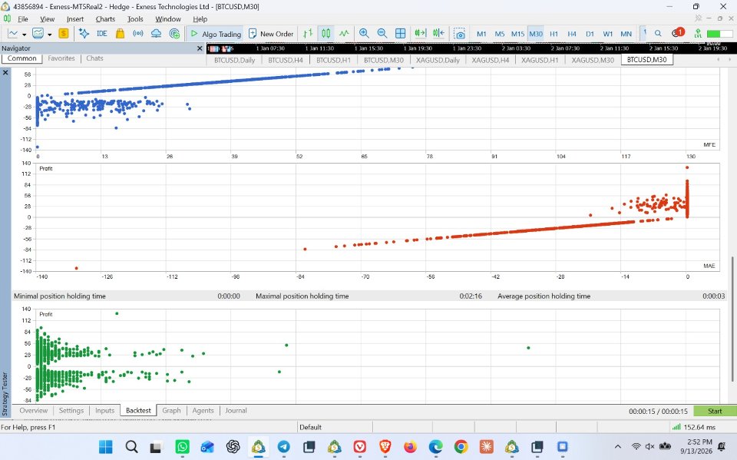Screen dimensions: 737x460
Task: Tile chart windows with grid icon
Action: 401,33
